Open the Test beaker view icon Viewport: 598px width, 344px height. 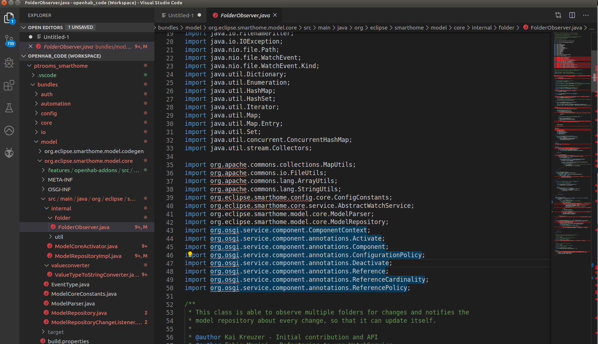[9, 108]
